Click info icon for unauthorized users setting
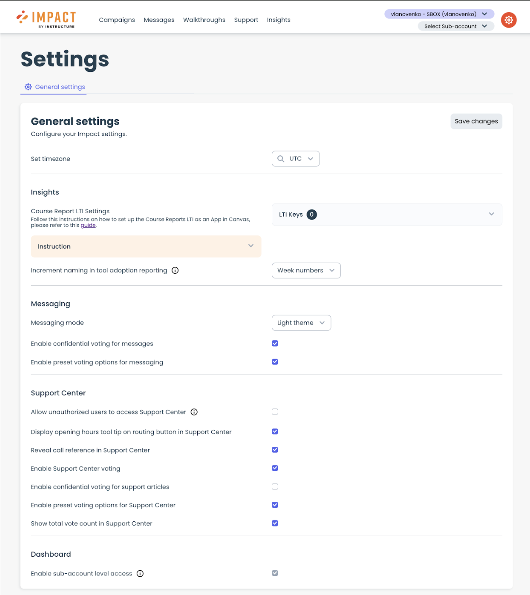 point(194,412)
